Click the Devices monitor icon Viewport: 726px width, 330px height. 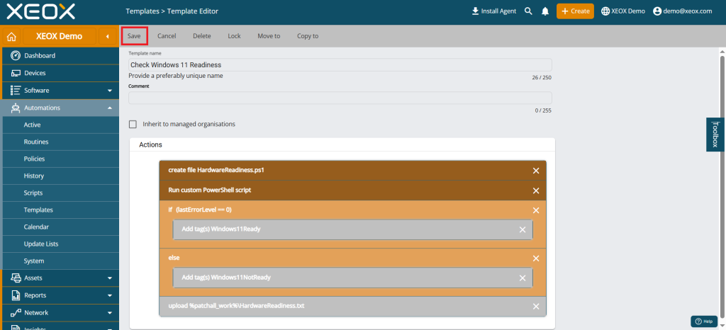pos(16,73)
